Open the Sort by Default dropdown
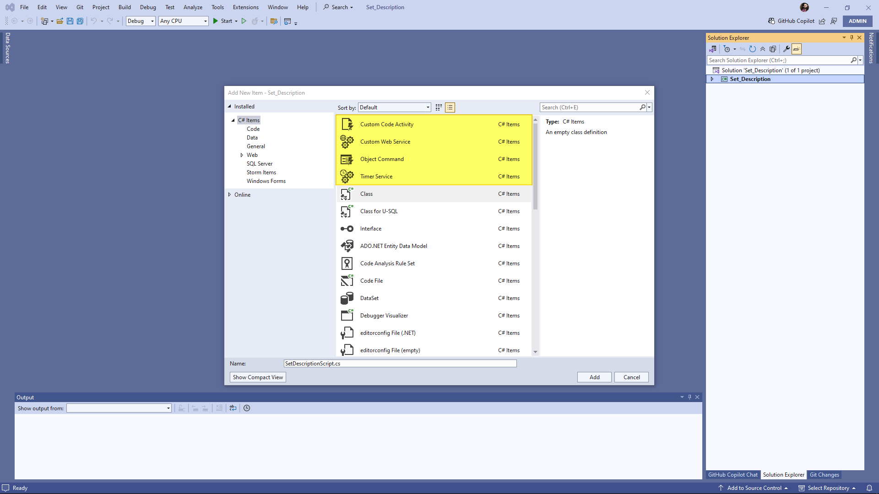Viewport: 879px width, 494px height. point(394,107)
